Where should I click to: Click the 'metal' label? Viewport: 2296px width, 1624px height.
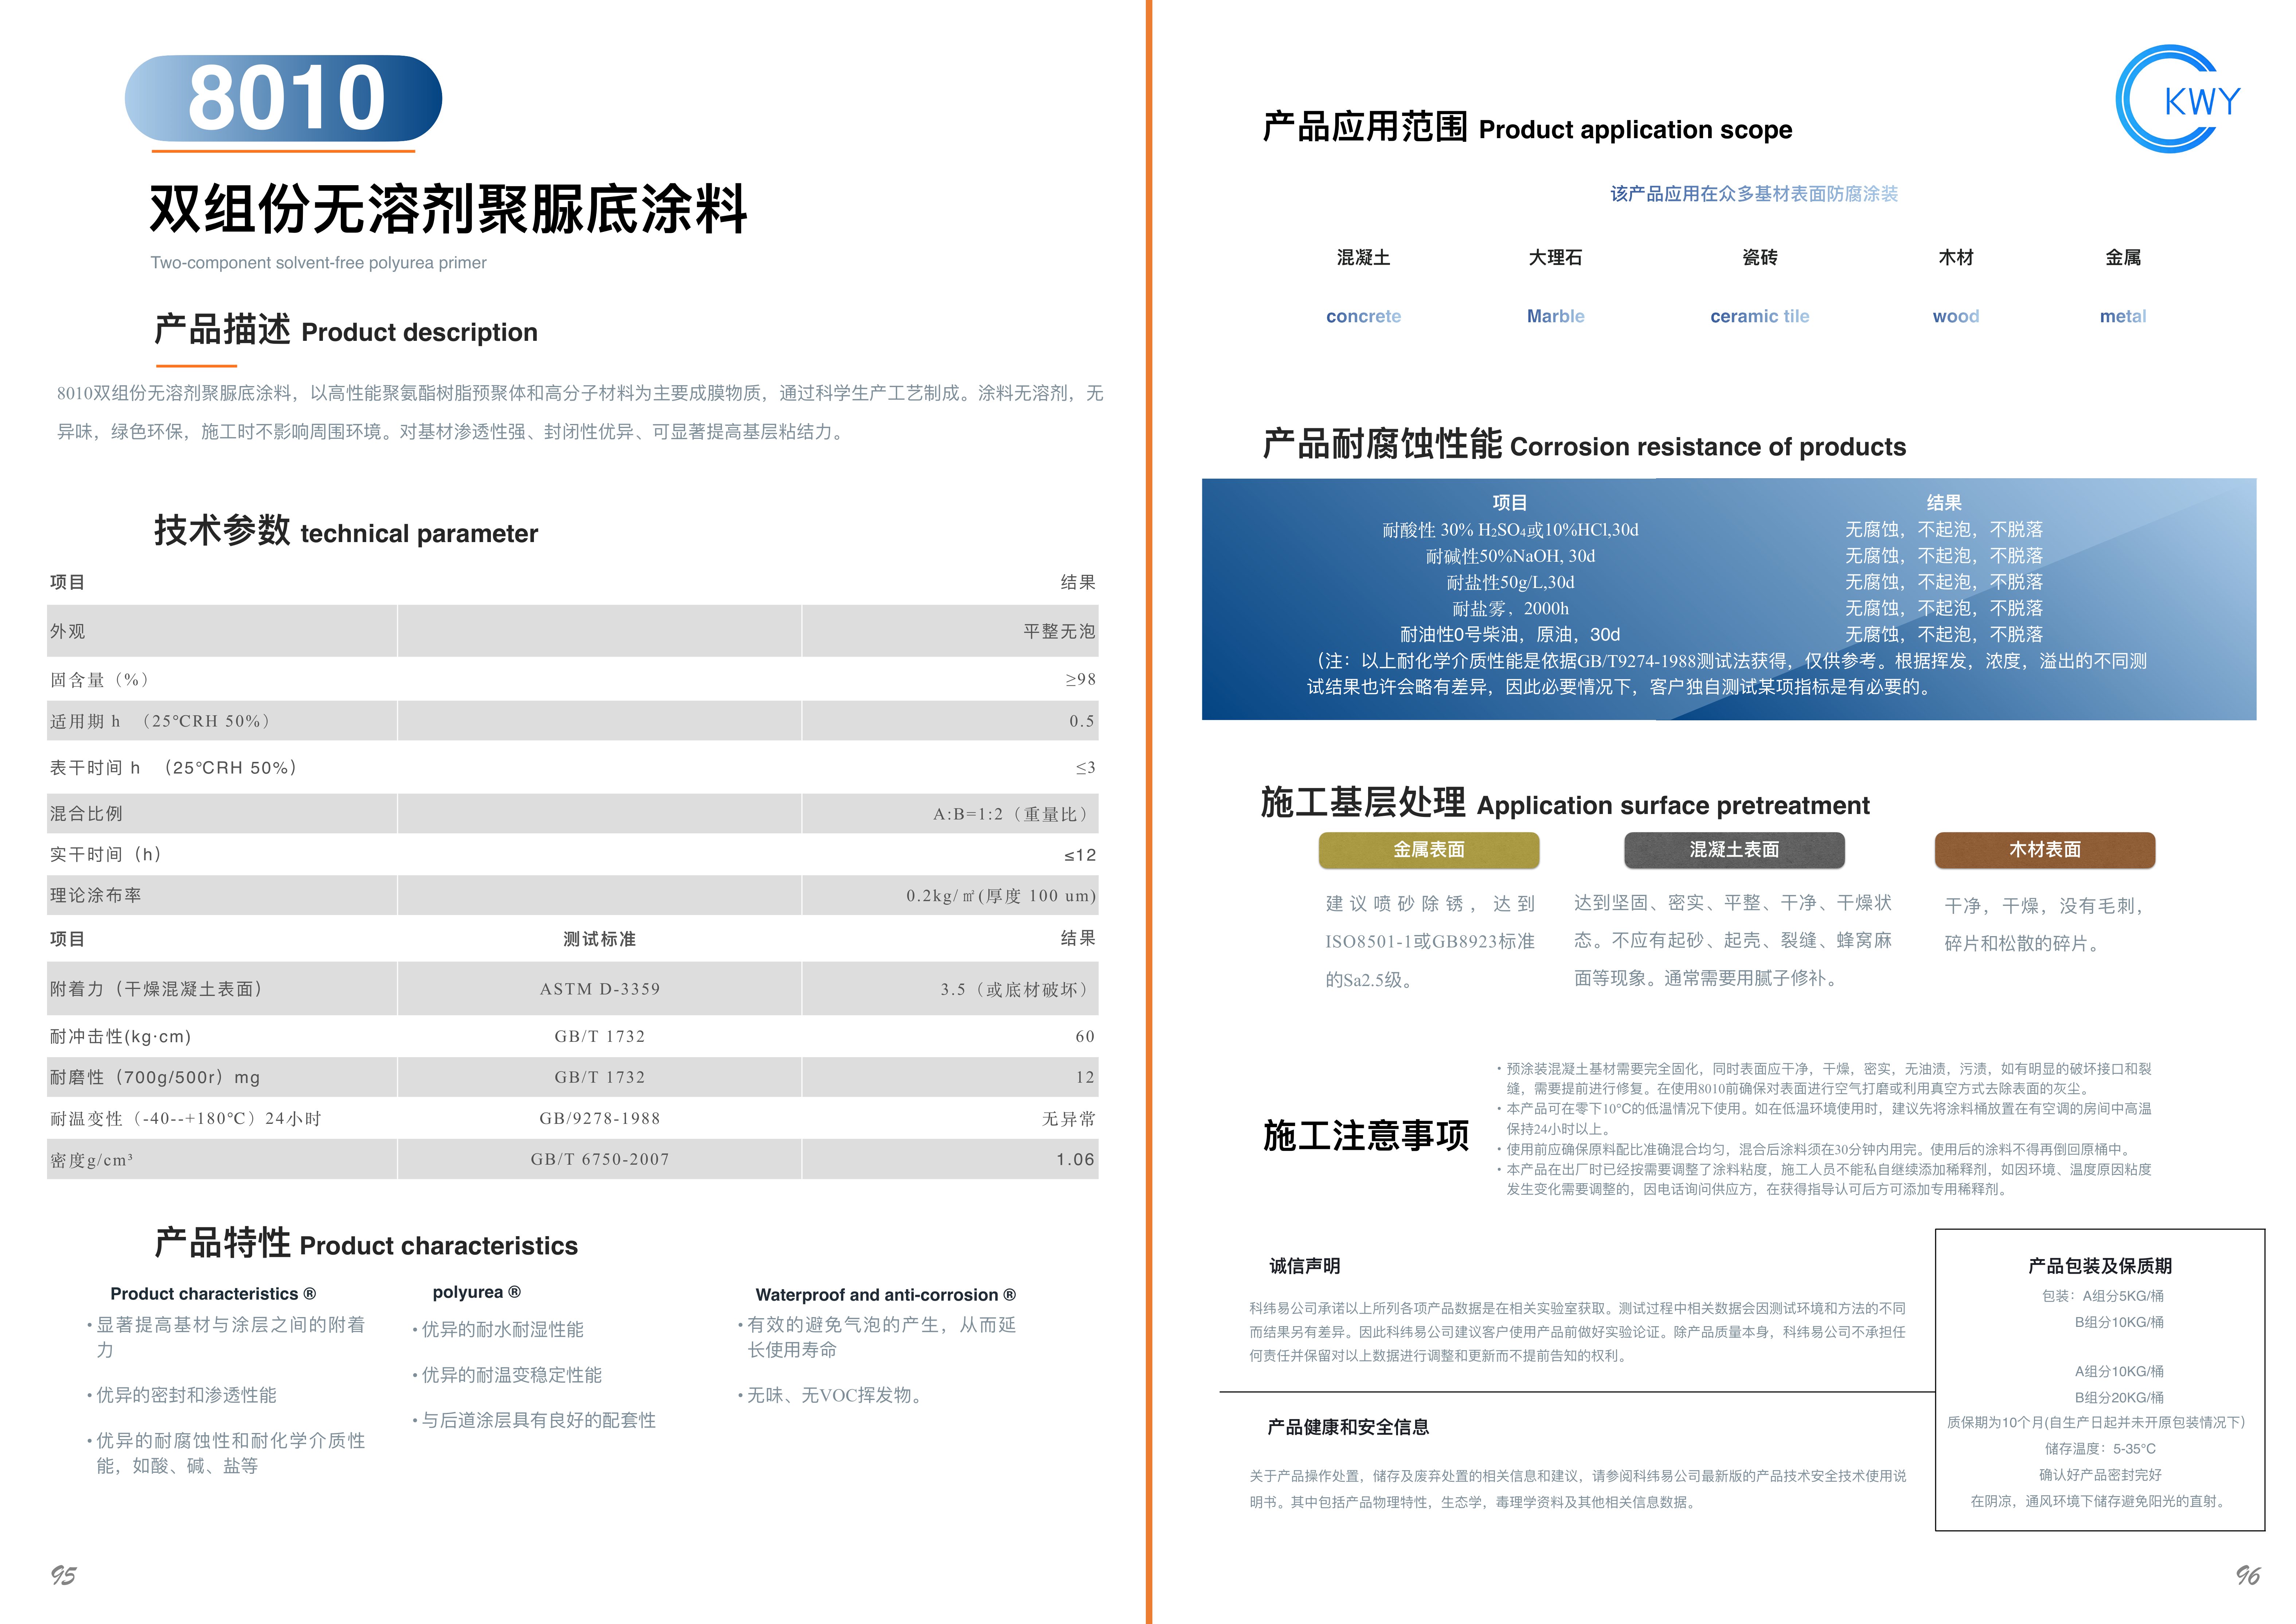pyautogui.click(x=2123, y=316)
